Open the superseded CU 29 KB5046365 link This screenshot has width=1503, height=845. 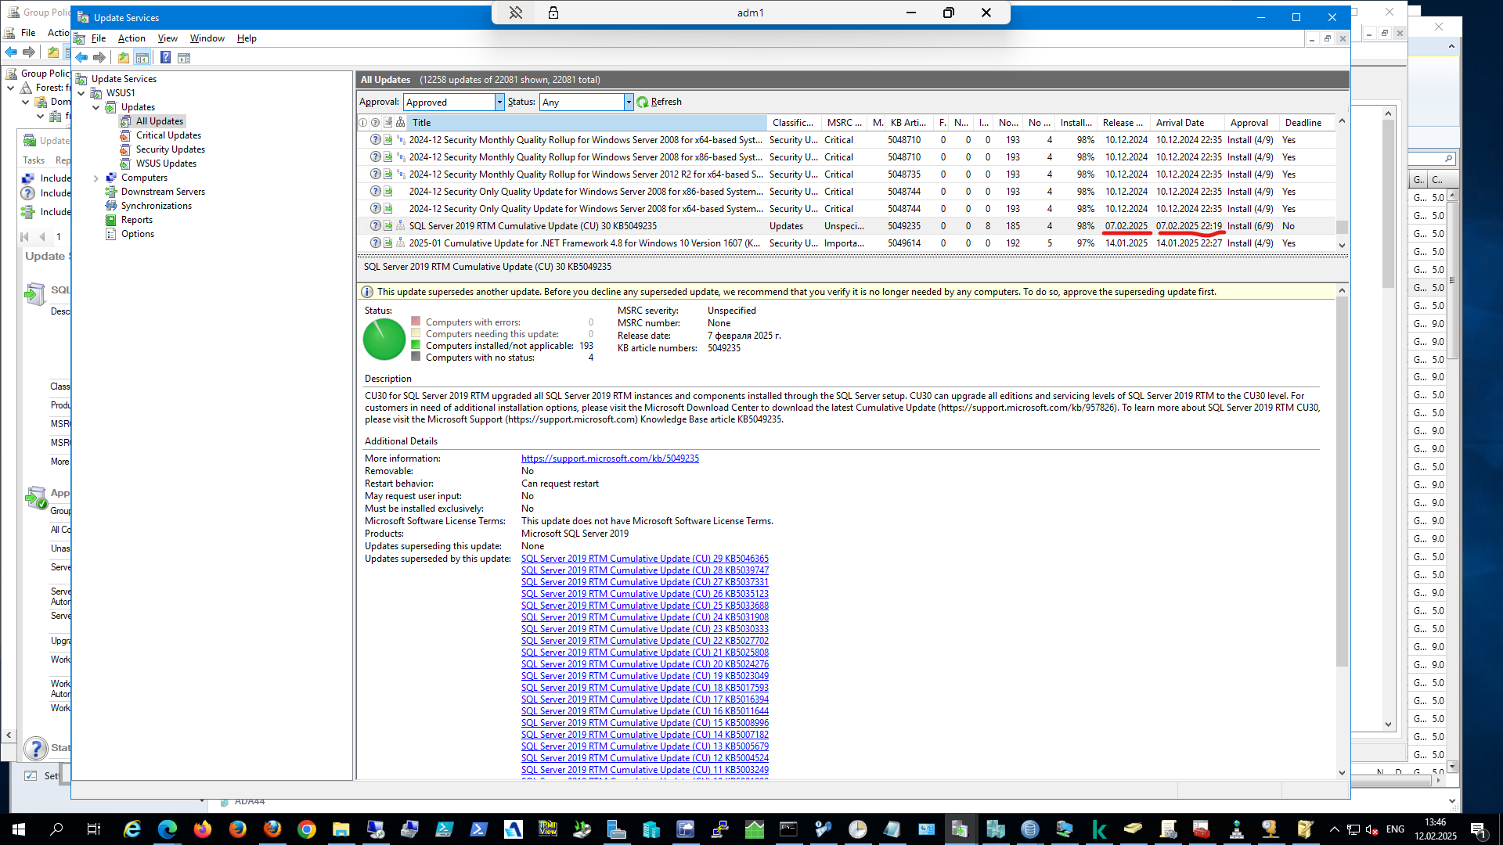tap(645, 559)
